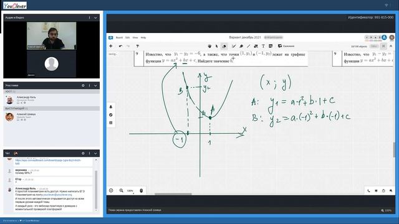Click the presenter webcam video thumbnail
The width and height of the screenshot is (399, 224).
[x=51, y=35]
